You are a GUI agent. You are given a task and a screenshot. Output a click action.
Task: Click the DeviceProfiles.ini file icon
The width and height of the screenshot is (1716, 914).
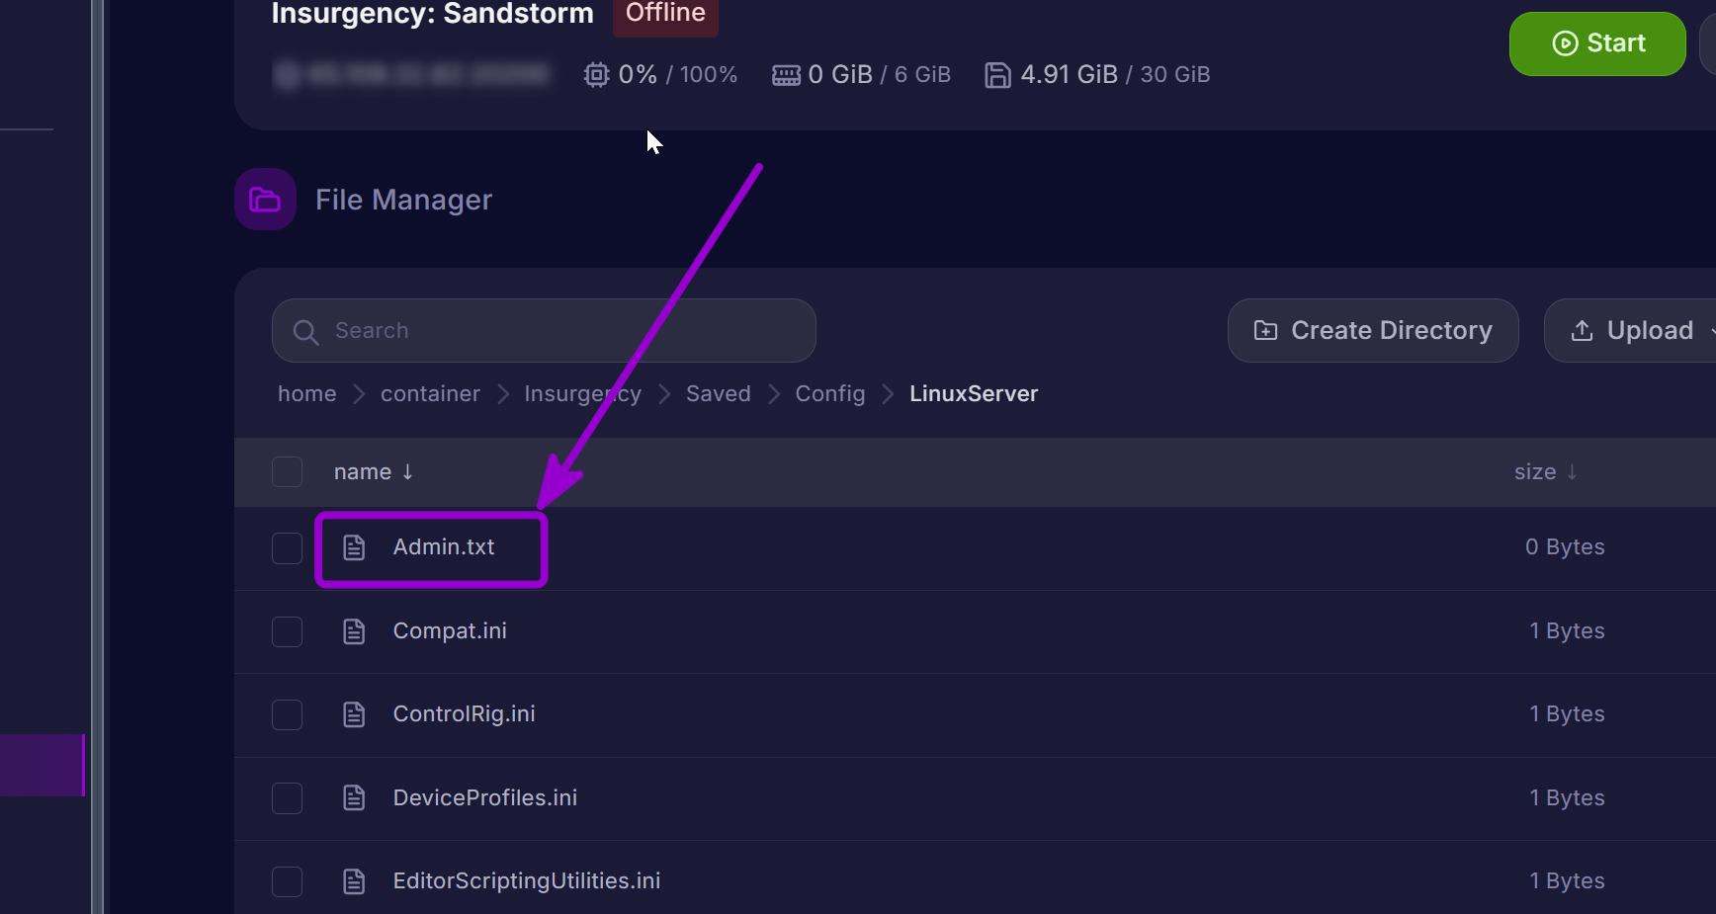click(354, 797)
